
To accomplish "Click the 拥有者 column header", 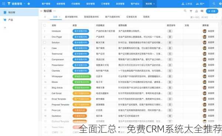I will pos(205,26).
